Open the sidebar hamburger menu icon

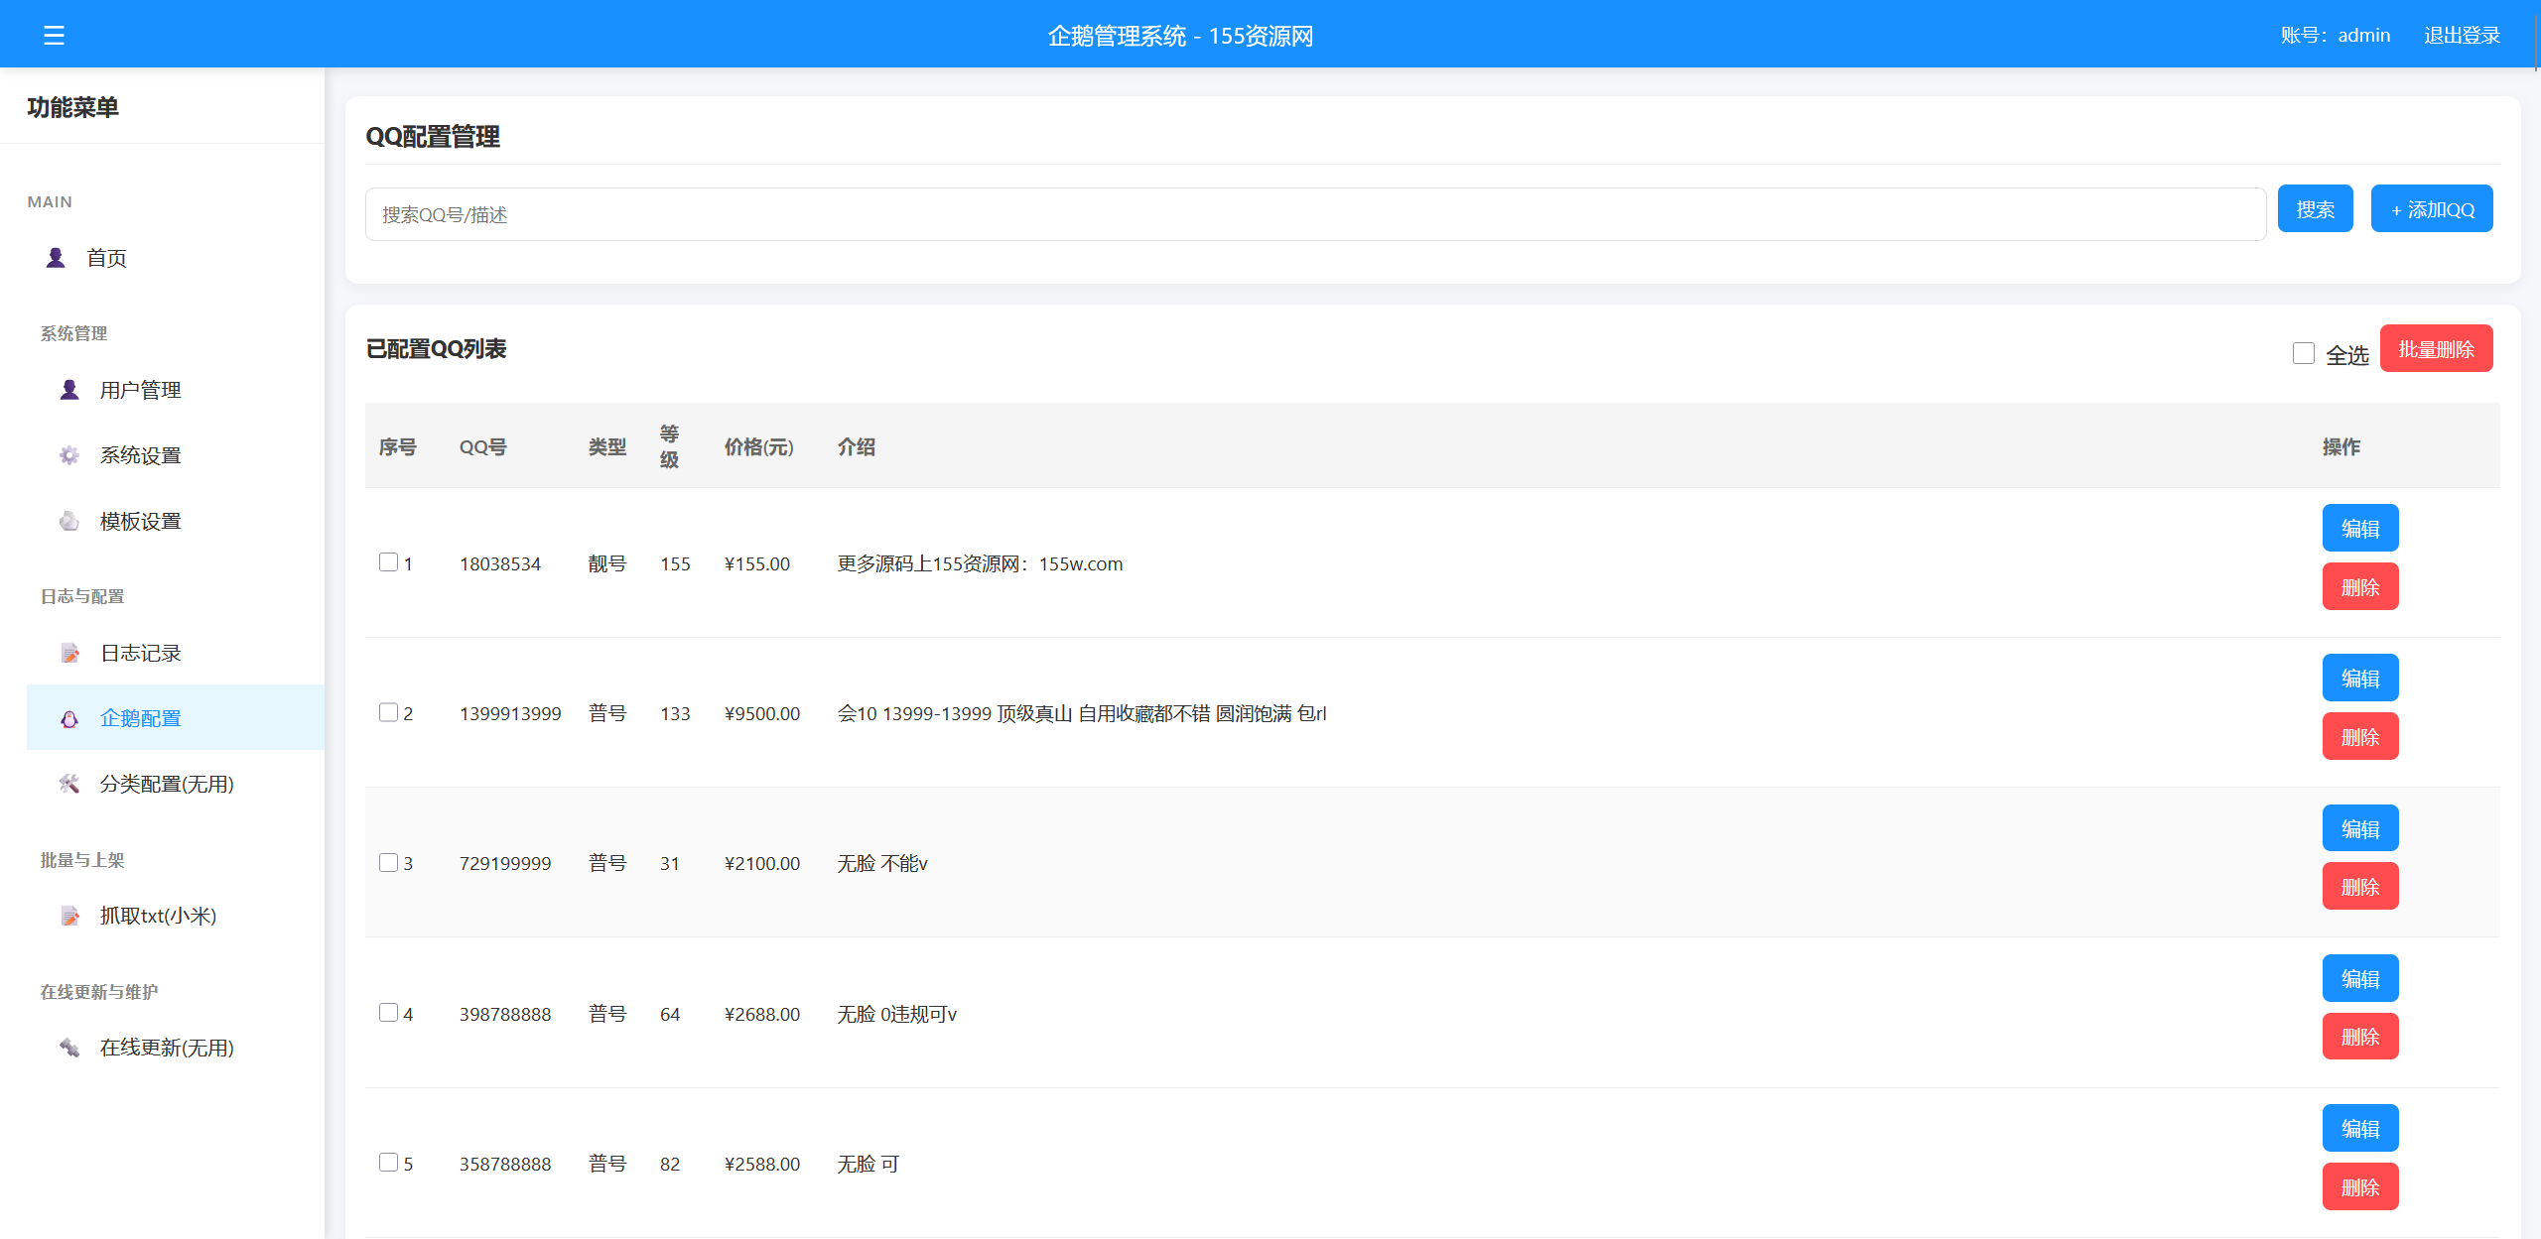[54, 35]
